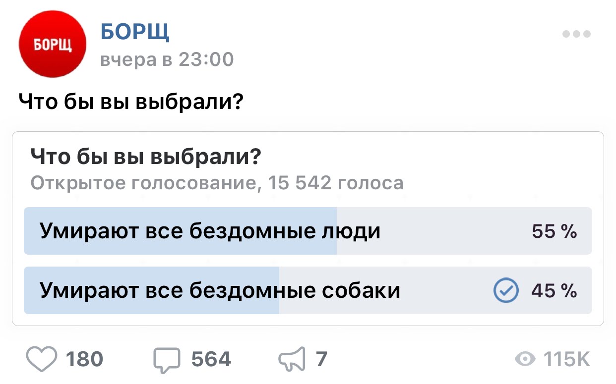The height and width of the screenshot is (384, 616).
Task: Click the red БОРЩ avatar
Action: [52, 44]
